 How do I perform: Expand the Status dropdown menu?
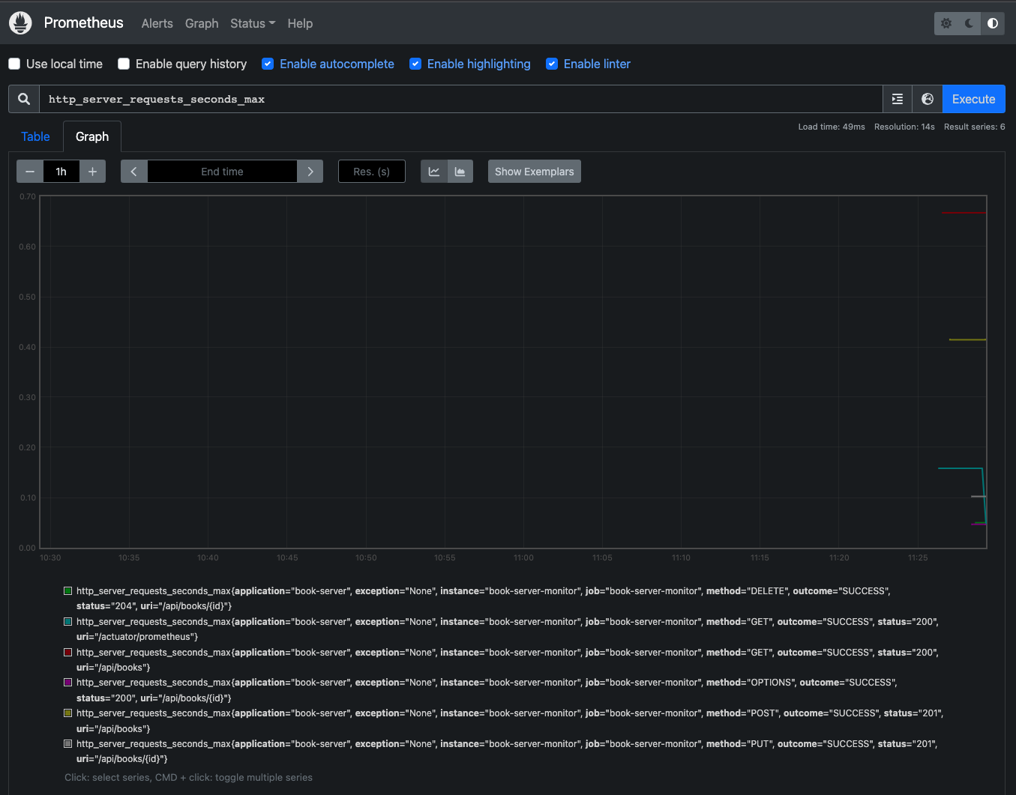[253, 23]
